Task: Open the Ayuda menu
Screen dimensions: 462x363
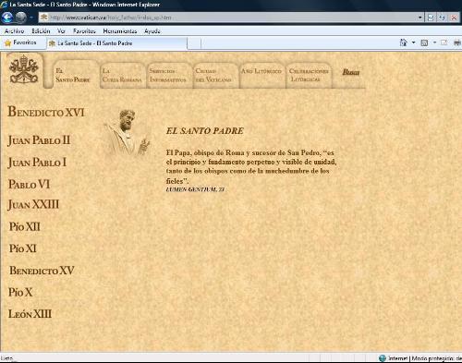Action: [x=152, y=31]
